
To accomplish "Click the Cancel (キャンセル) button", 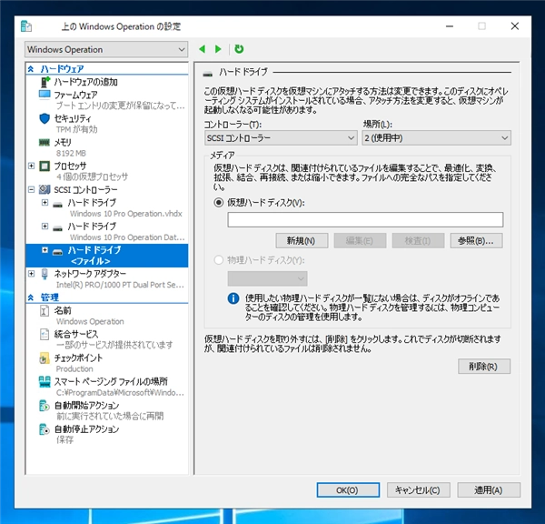I will [419, 489].
